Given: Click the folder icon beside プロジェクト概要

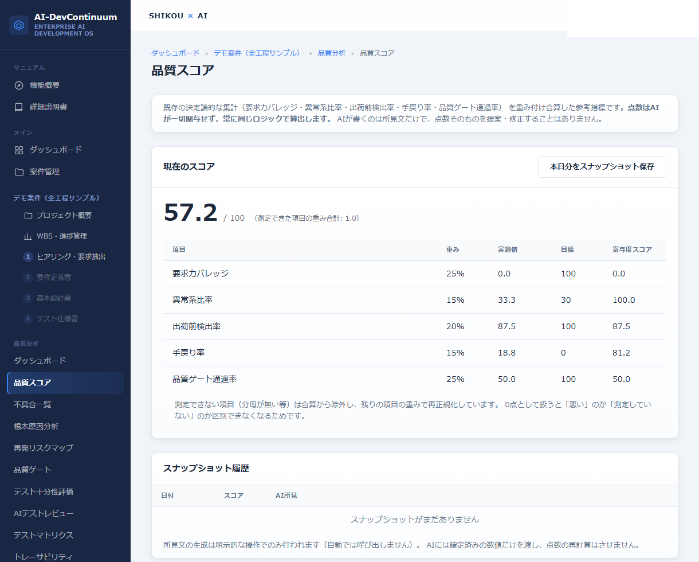Looking at the screenshot, I should (x=28, y=216).
